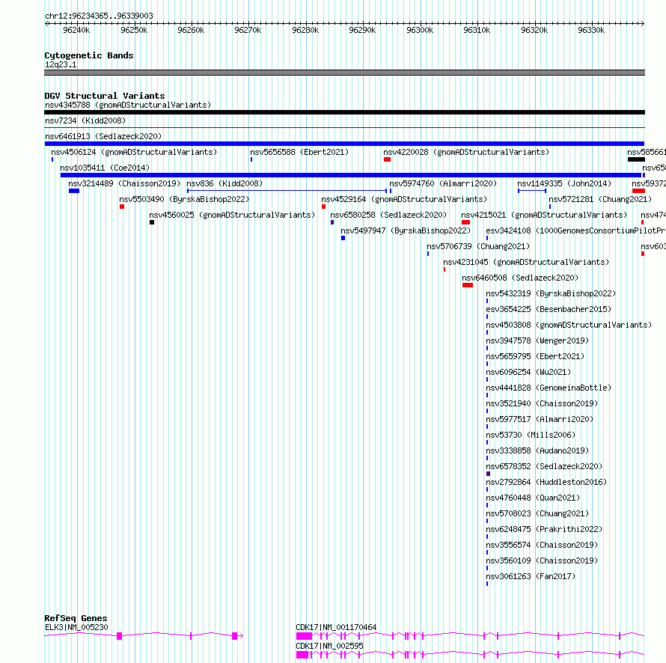
Task: Click the DGV Structural Variants track title
Action: pos(105,96)
